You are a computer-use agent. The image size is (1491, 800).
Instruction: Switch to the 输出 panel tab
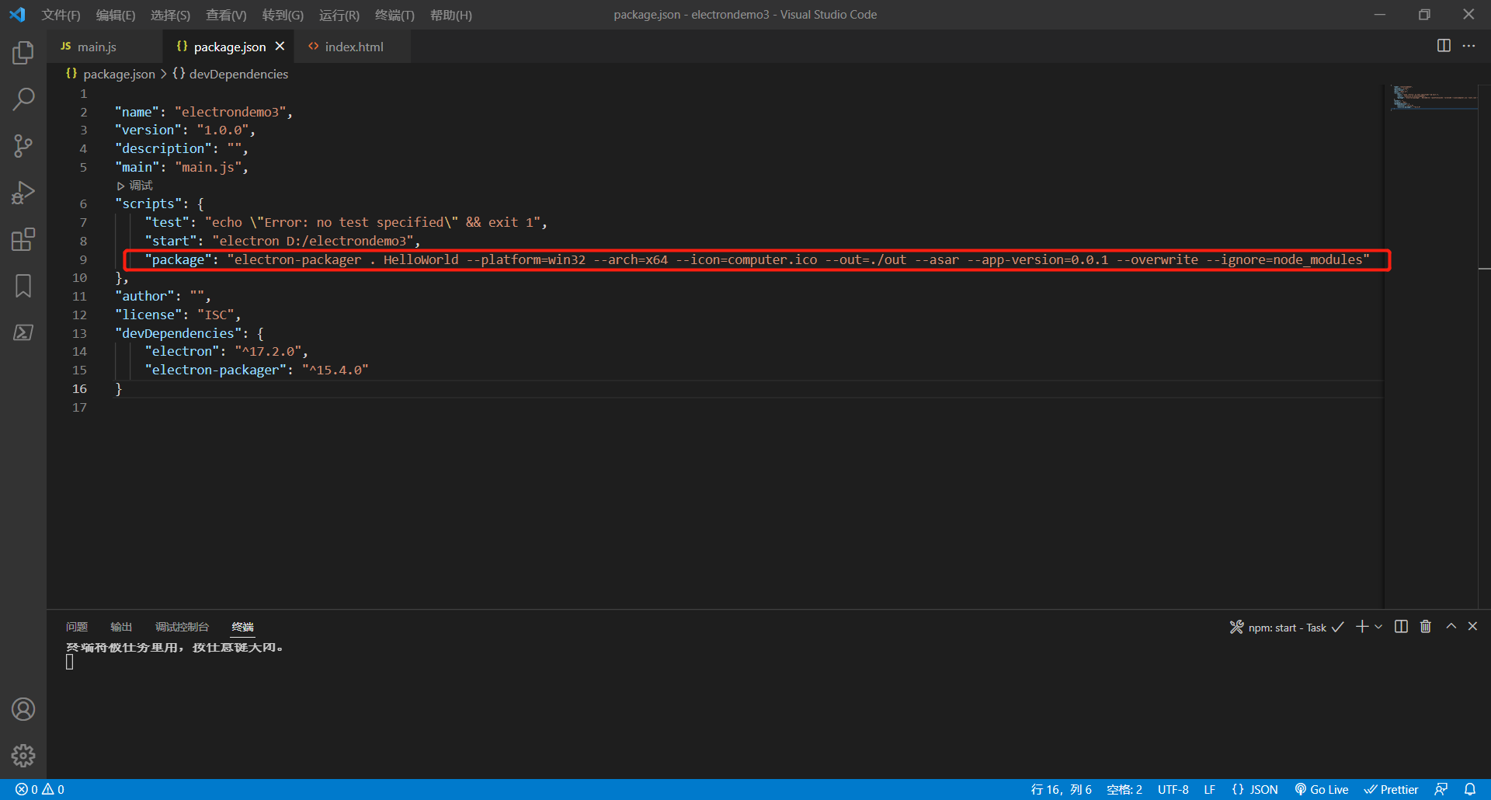tap(121, 627)
